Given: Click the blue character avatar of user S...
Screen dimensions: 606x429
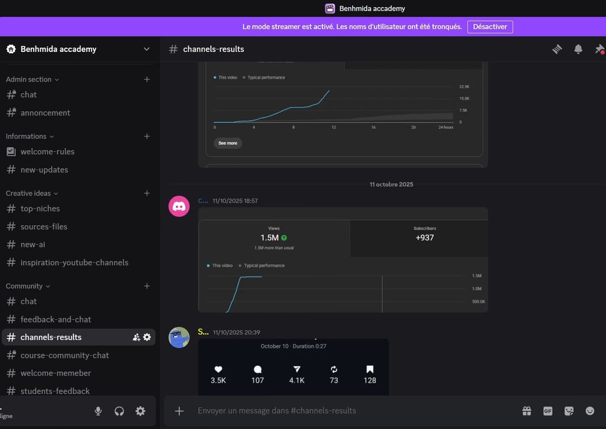Looking at the screenshot, I should click(179, 337).
